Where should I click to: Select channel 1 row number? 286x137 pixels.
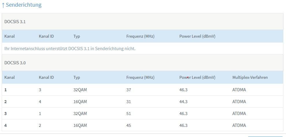[5, 90]
